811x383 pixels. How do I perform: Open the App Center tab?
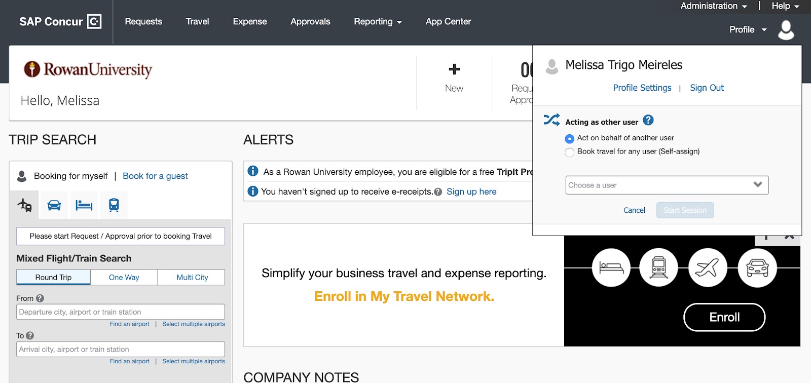click(448, 21)
